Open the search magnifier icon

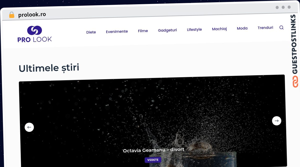[281, 28]
